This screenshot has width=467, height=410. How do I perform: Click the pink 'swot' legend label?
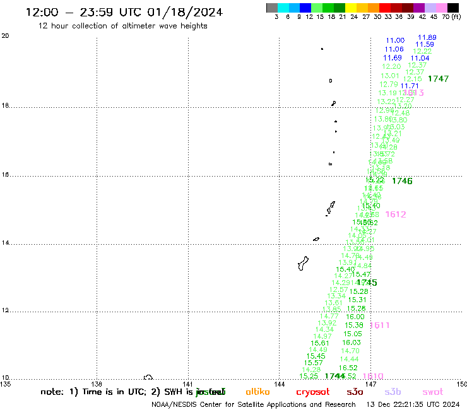point(432,392)
